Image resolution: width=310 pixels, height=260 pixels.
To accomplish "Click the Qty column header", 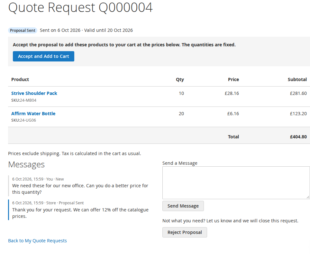I will click(180, 79).
